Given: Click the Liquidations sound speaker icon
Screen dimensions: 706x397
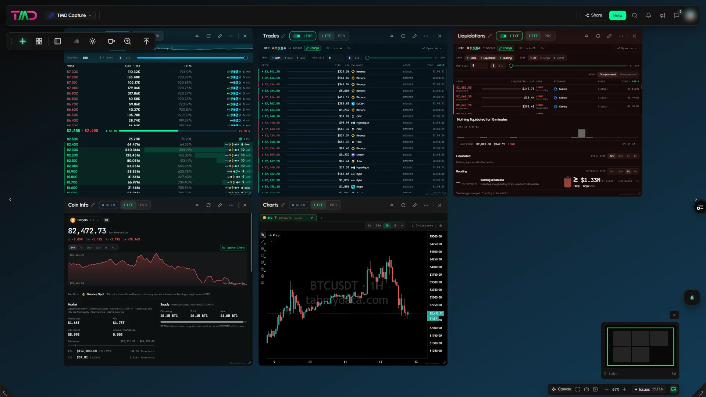Looking at the screenshot, I should point(542,48).
